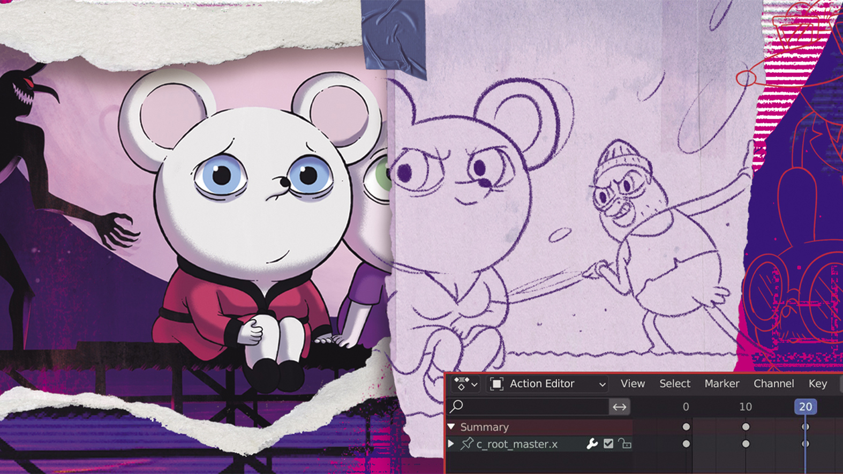
Task: Open the View menu
Action: (633, 384)
